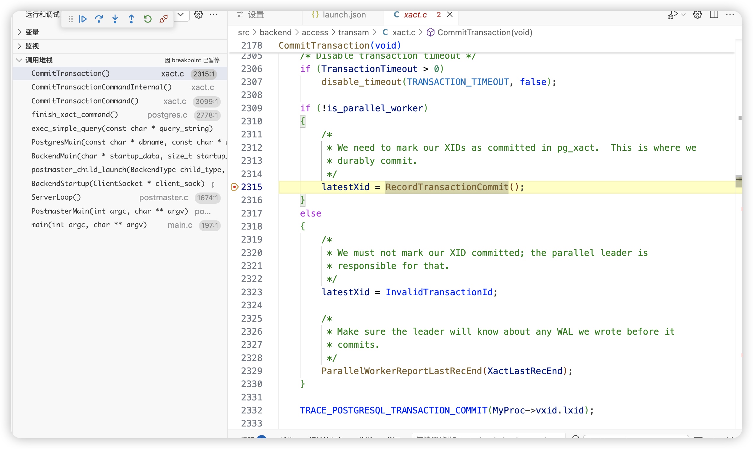The width and height of the screenshot is (753, 449).
Task: Switch to the 设置 tab
Action: pyautogui.click(x=256, y=15)
